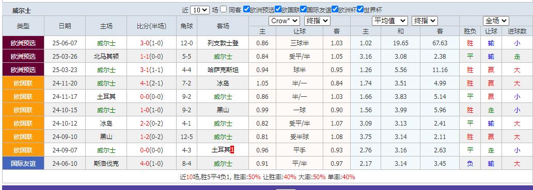Click the 黑山 home team on 24-09-10
533x190 pixels.
(x=106, y=137)
